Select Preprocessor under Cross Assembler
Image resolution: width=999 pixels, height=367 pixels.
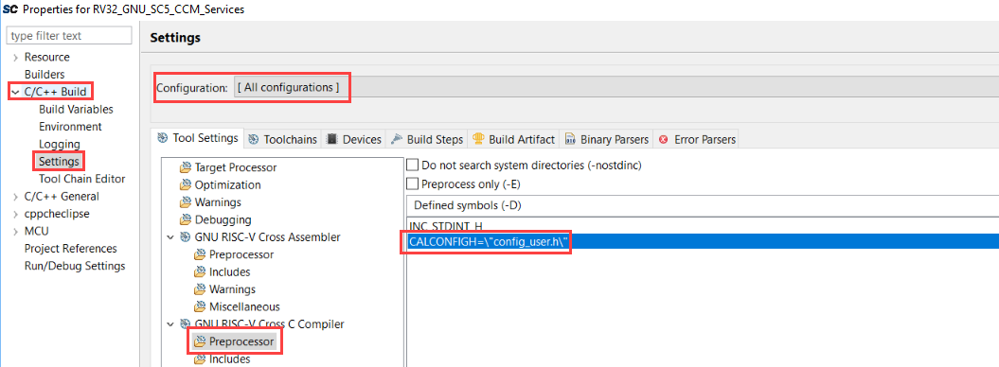[241, 254]
